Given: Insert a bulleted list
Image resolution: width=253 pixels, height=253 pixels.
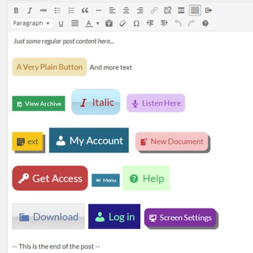Looking at the screenshot, I should [57, 11].
